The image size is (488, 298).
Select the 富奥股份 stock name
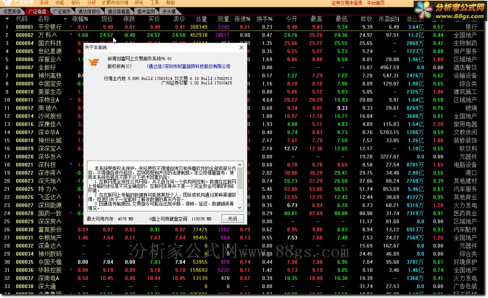point(50,229)
